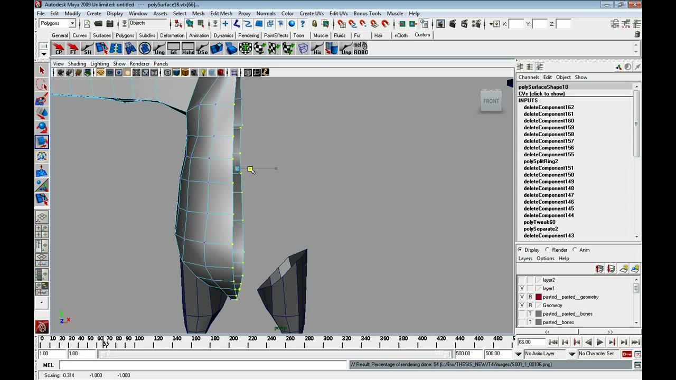Switch to the Polygons shelf tab

(125, 35)
